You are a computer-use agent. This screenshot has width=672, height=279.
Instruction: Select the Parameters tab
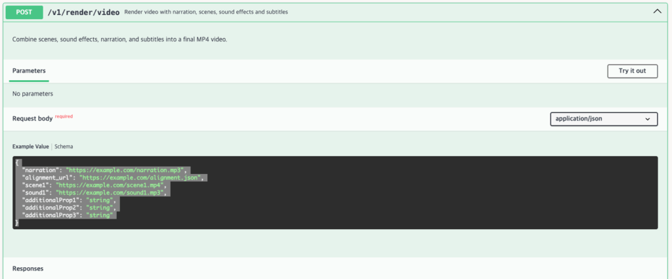[29, 71]
